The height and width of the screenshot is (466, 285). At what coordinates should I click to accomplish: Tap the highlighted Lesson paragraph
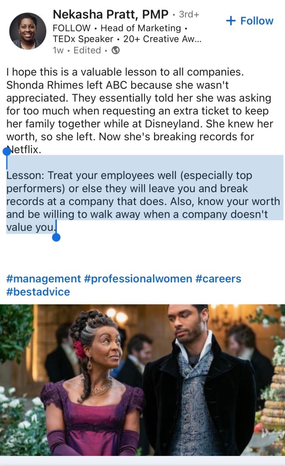(143, 201)
